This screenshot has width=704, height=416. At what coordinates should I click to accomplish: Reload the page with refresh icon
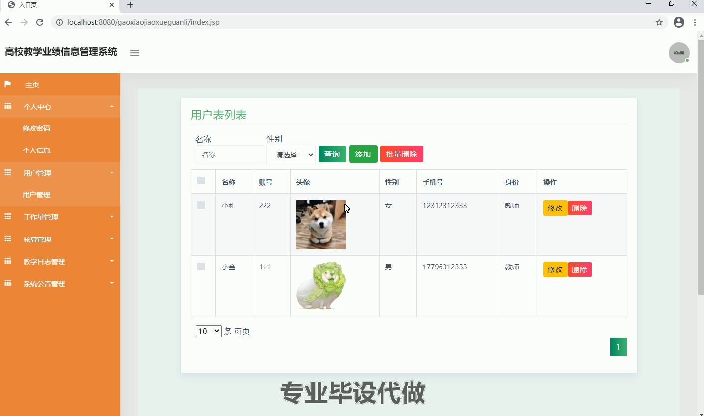pos(40,22)
